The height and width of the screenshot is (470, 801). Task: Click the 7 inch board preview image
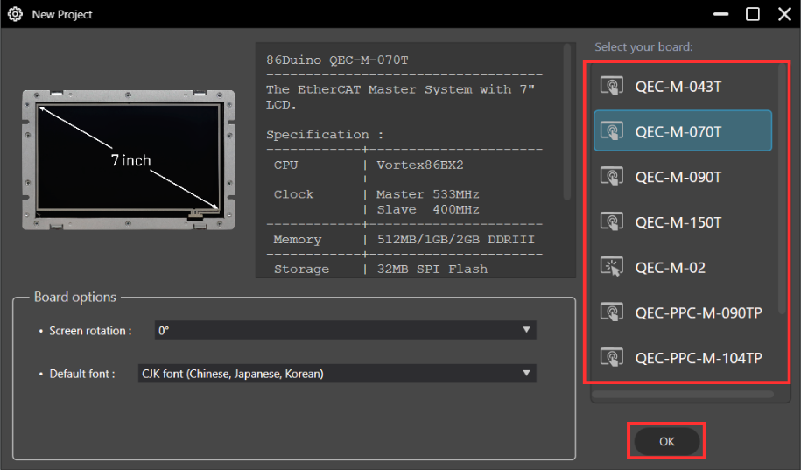click(128, 160)
